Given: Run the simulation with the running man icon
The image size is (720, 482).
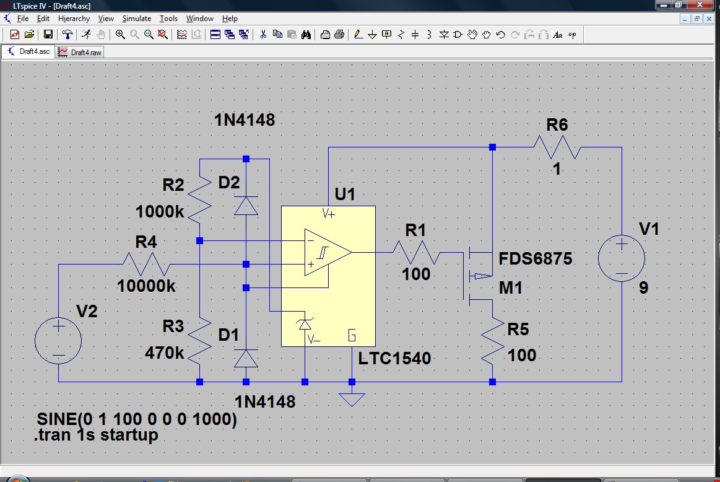Looking at the screenshot, I should click(86, 35).
